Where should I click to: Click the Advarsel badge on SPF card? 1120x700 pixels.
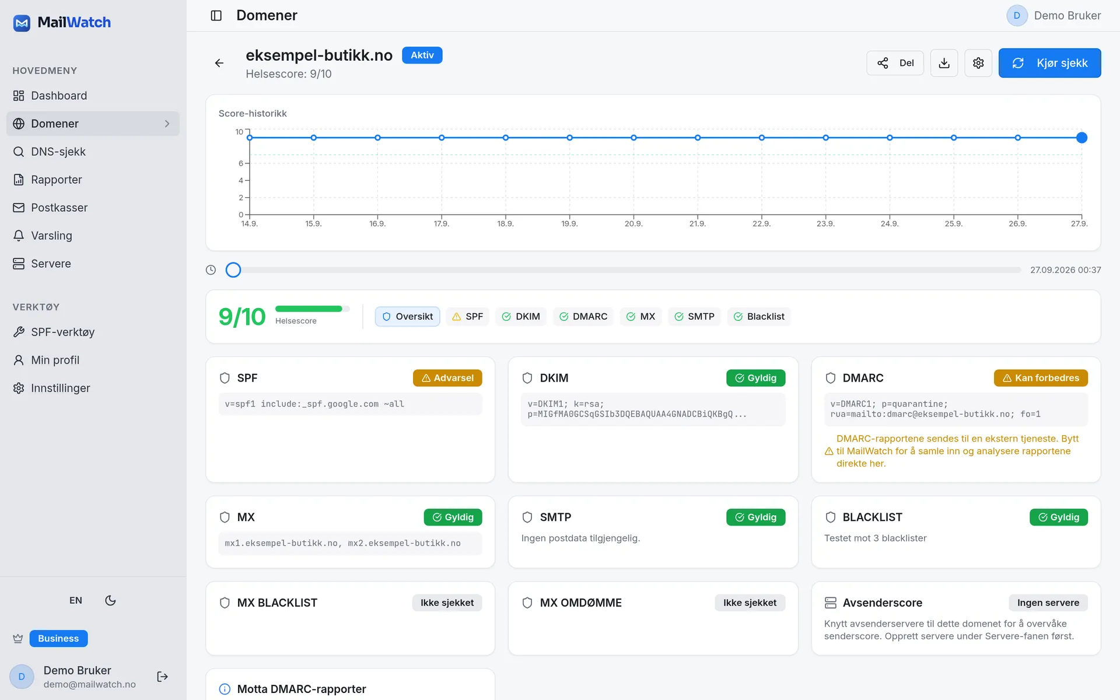tap(447, 378)
